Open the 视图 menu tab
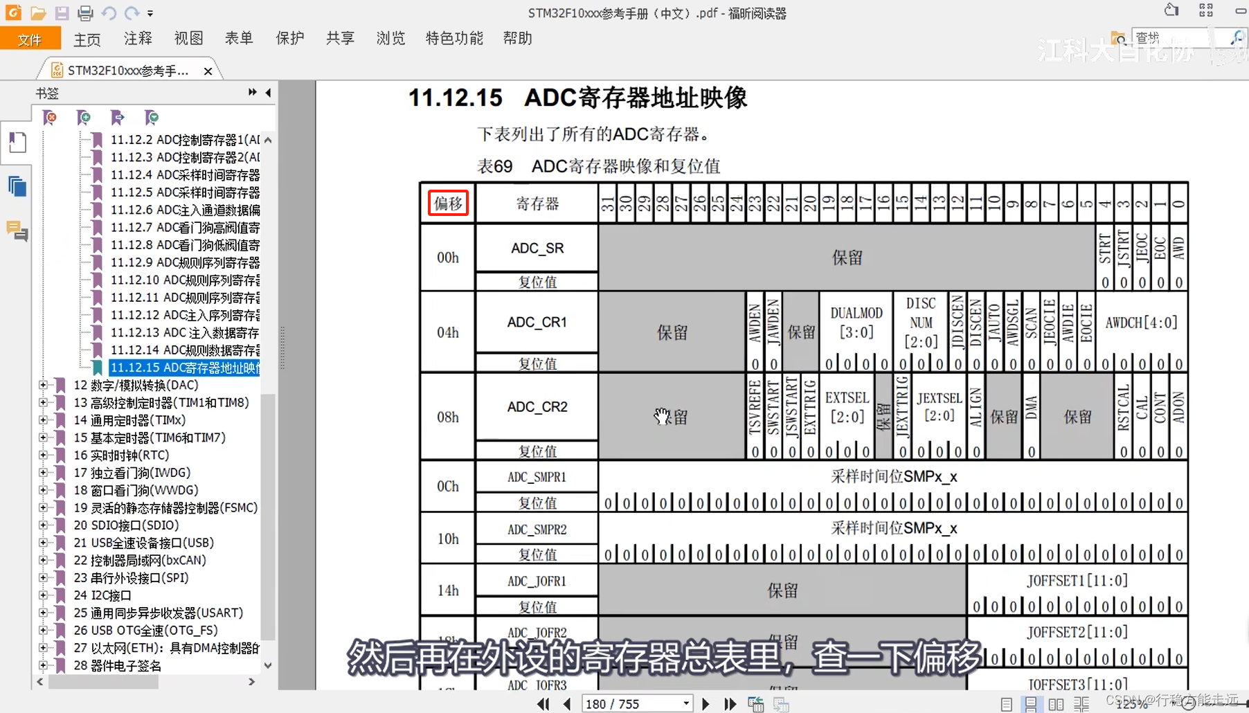The width and height of the screenshot is (1249, 713). 188,38
